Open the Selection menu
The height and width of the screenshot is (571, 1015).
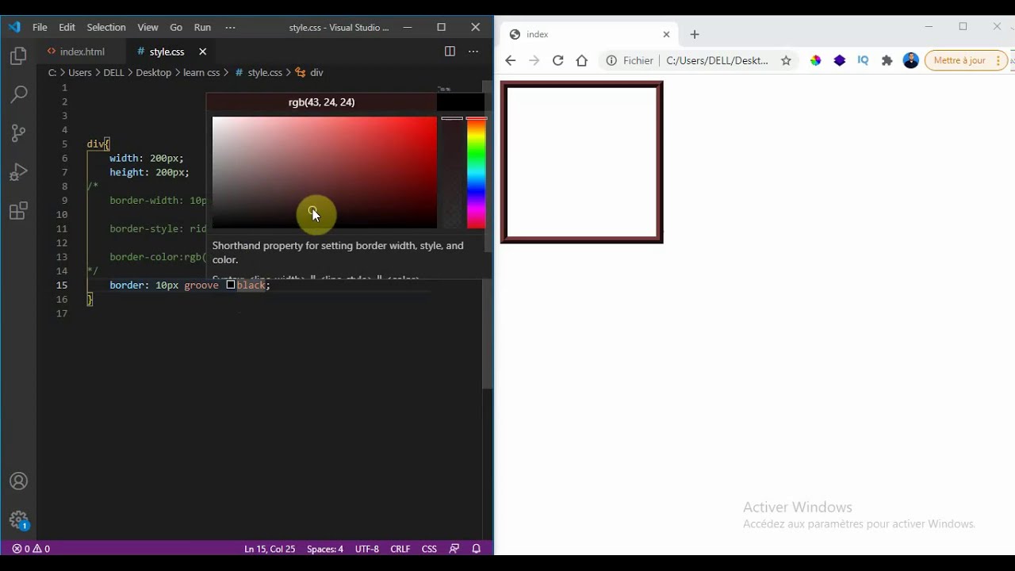coord(106,27)
